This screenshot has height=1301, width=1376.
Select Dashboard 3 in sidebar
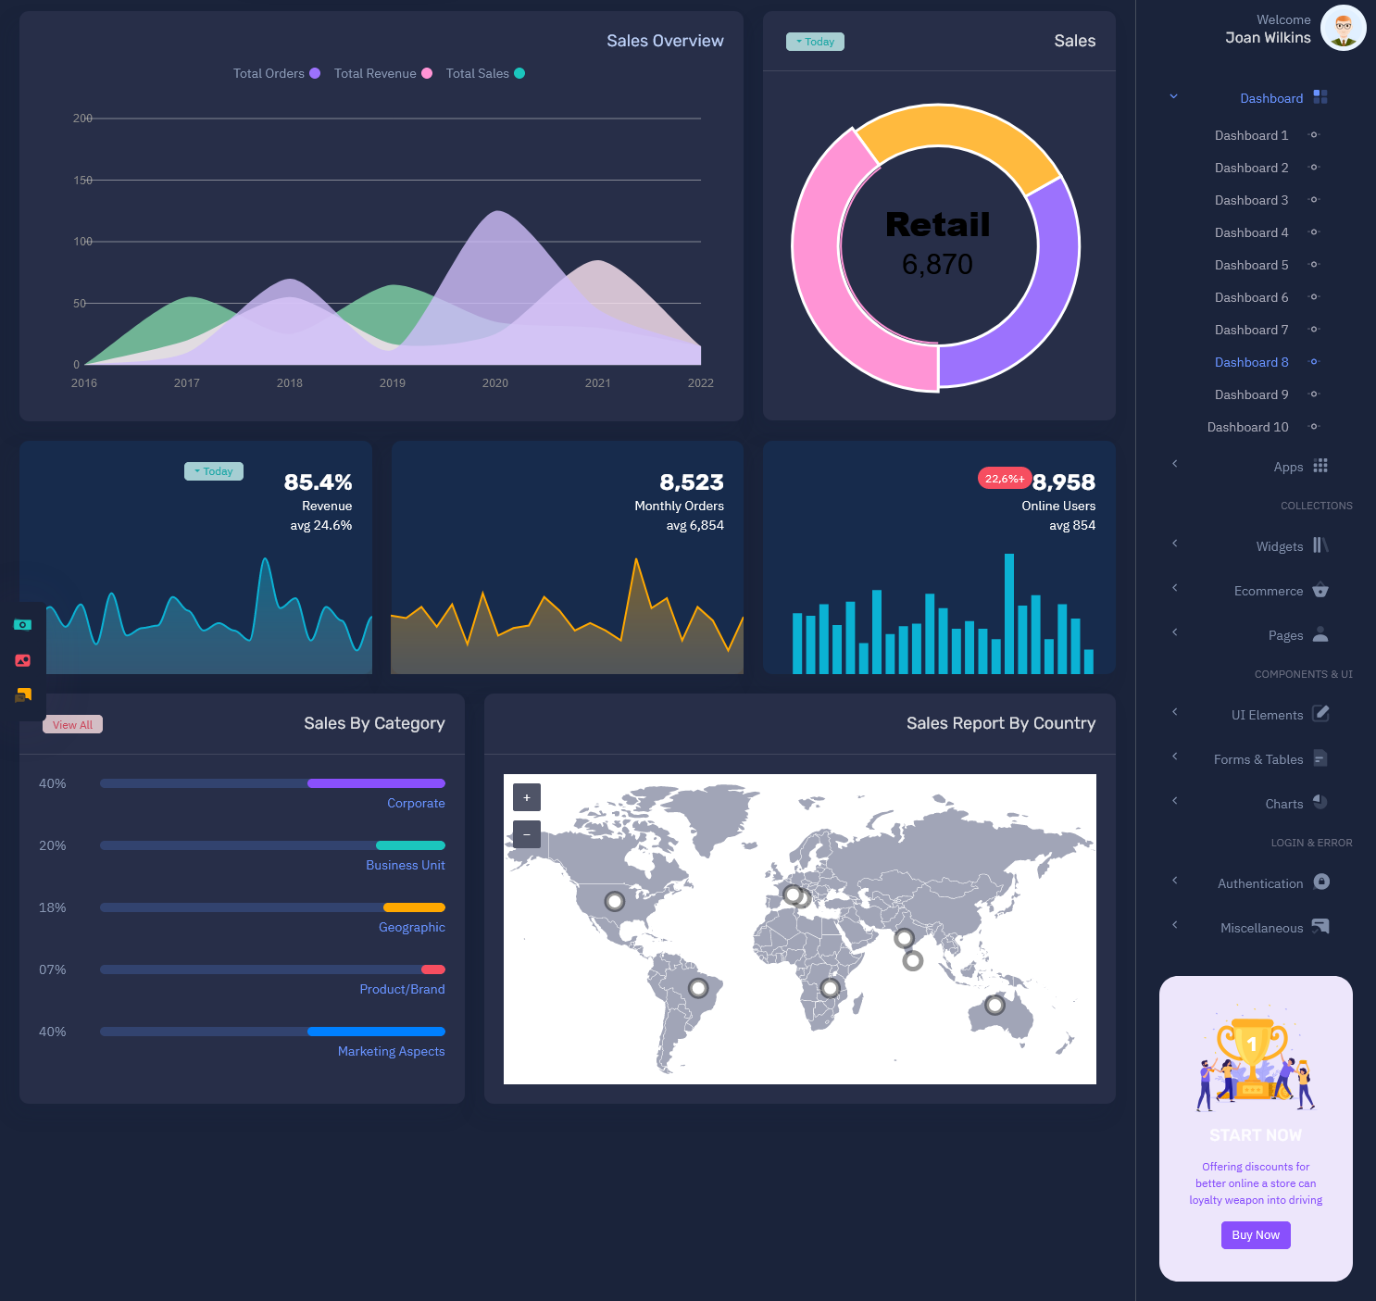pyautogui.click(x=1251, y=200)
